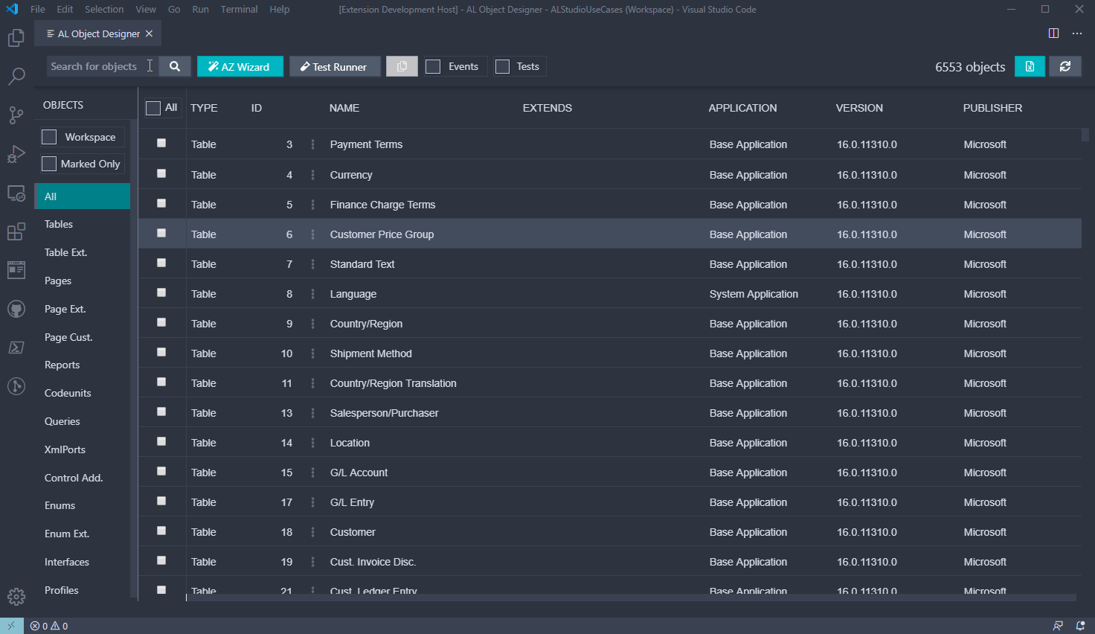This screenshot has height=634, width=1095.
Task: Open notifications bell in status bar
Action: 1080,626
